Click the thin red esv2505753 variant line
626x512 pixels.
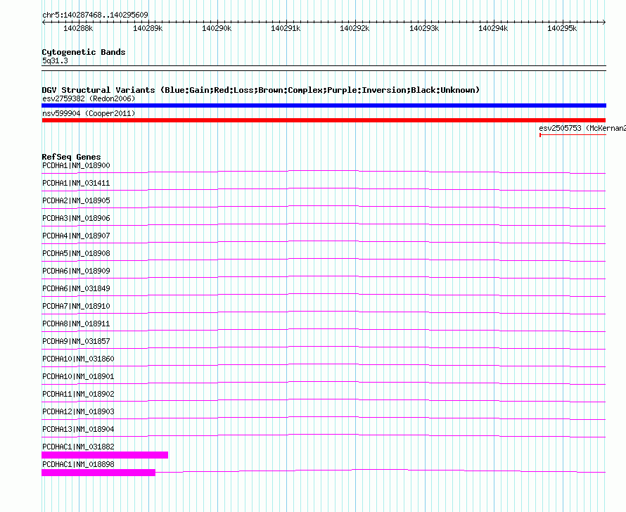point(573,135)
